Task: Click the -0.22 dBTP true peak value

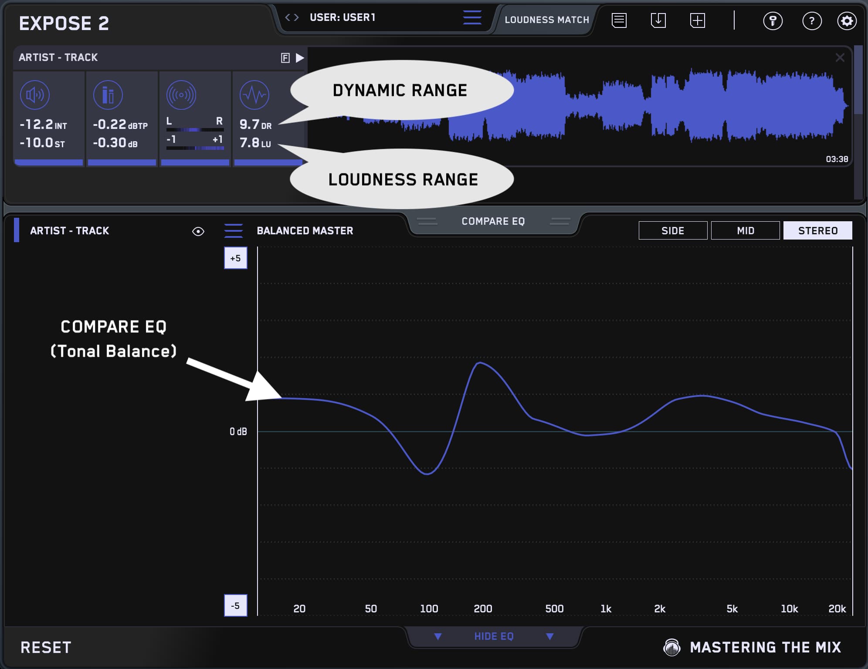Action: (x=120, y=125)
